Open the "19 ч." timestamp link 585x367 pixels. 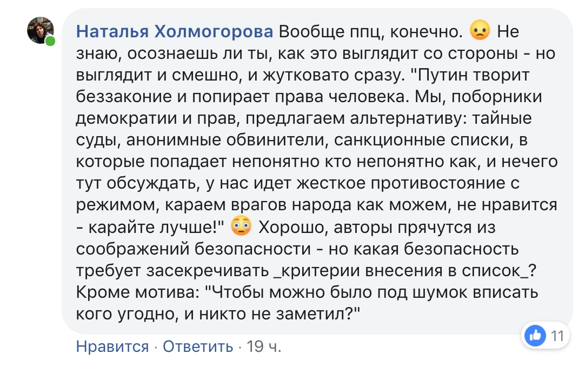[x=264, y=346]
